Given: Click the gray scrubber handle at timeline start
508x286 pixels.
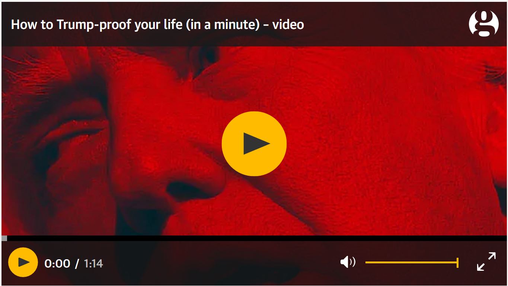Looking at the screenshot, I should coord(4,238).
